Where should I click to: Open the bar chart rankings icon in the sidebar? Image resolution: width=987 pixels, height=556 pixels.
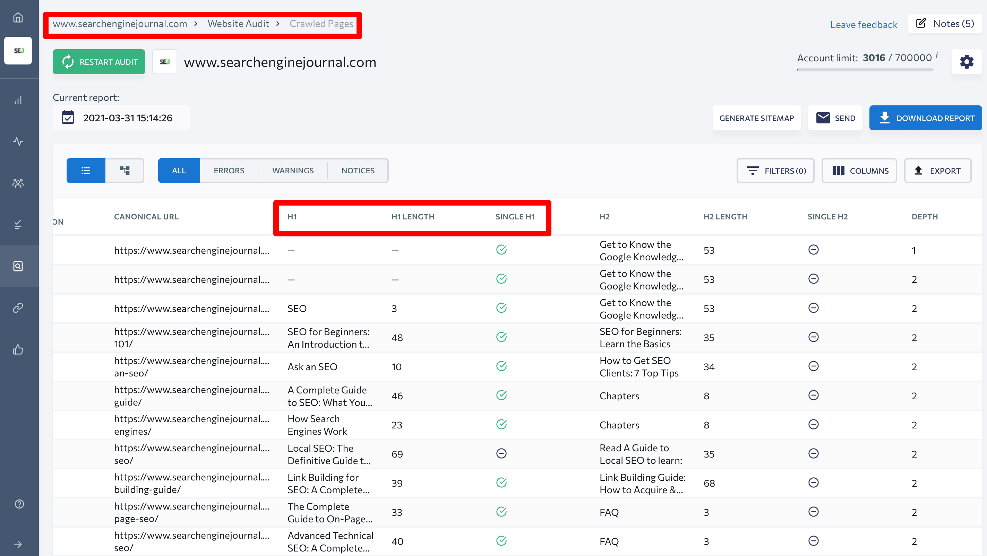[x=18, y=100]
